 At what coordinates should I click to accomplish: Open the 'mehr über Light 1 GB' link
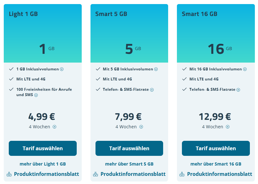coord(43,164)
